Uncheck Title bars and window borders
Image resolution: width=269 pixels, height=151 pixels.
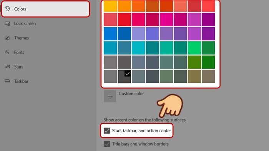[x=107, y=144]
